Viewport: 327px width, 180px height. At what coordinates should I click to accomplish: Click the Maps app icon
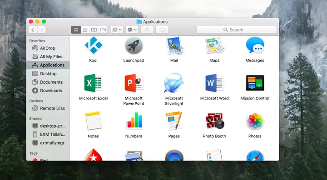click(214, 46)
